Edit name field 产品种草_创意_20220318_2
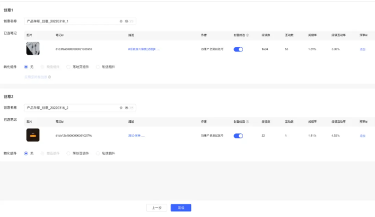Image resolution: width=375 pixels, height=217 pixels. [x=80, y=108]
